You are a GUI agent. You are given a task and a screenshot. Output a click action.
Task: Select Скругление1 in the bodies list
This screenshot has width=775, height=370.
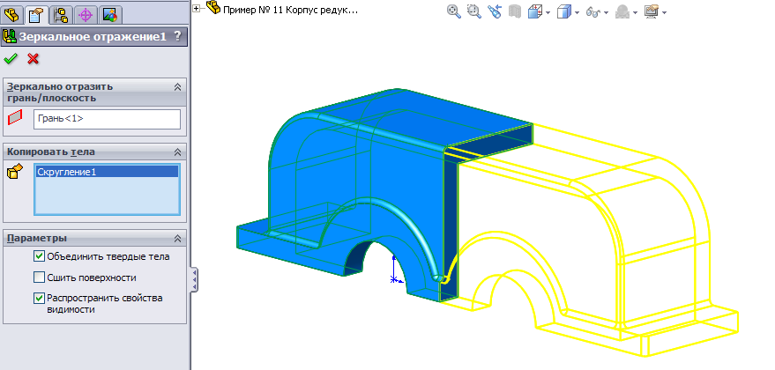tap(107, 172)
